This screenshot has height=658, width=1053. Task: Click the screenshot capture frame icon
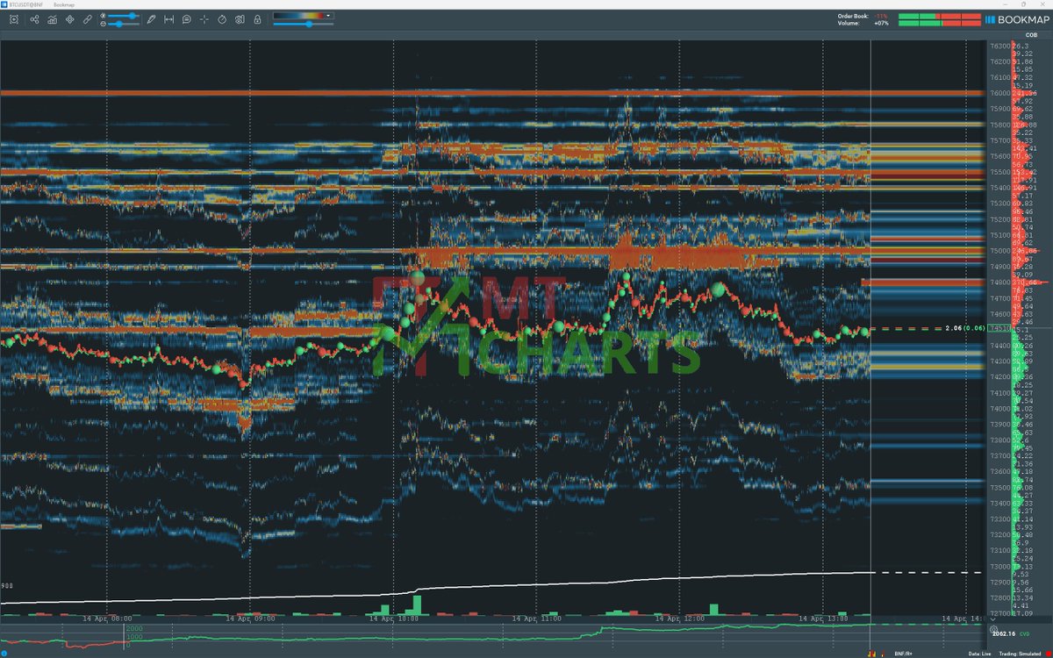tap(14, 18)
